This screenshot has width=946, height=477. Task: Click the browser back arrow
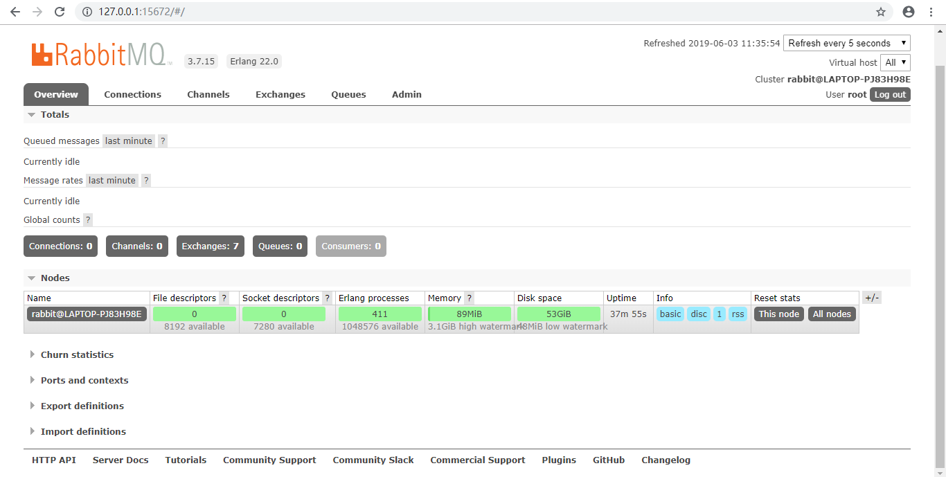tap(15, 12)
